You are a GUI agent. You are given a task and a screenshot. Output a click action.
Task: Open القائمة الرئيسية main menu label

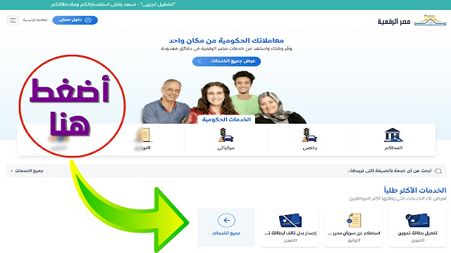(35, 20)
